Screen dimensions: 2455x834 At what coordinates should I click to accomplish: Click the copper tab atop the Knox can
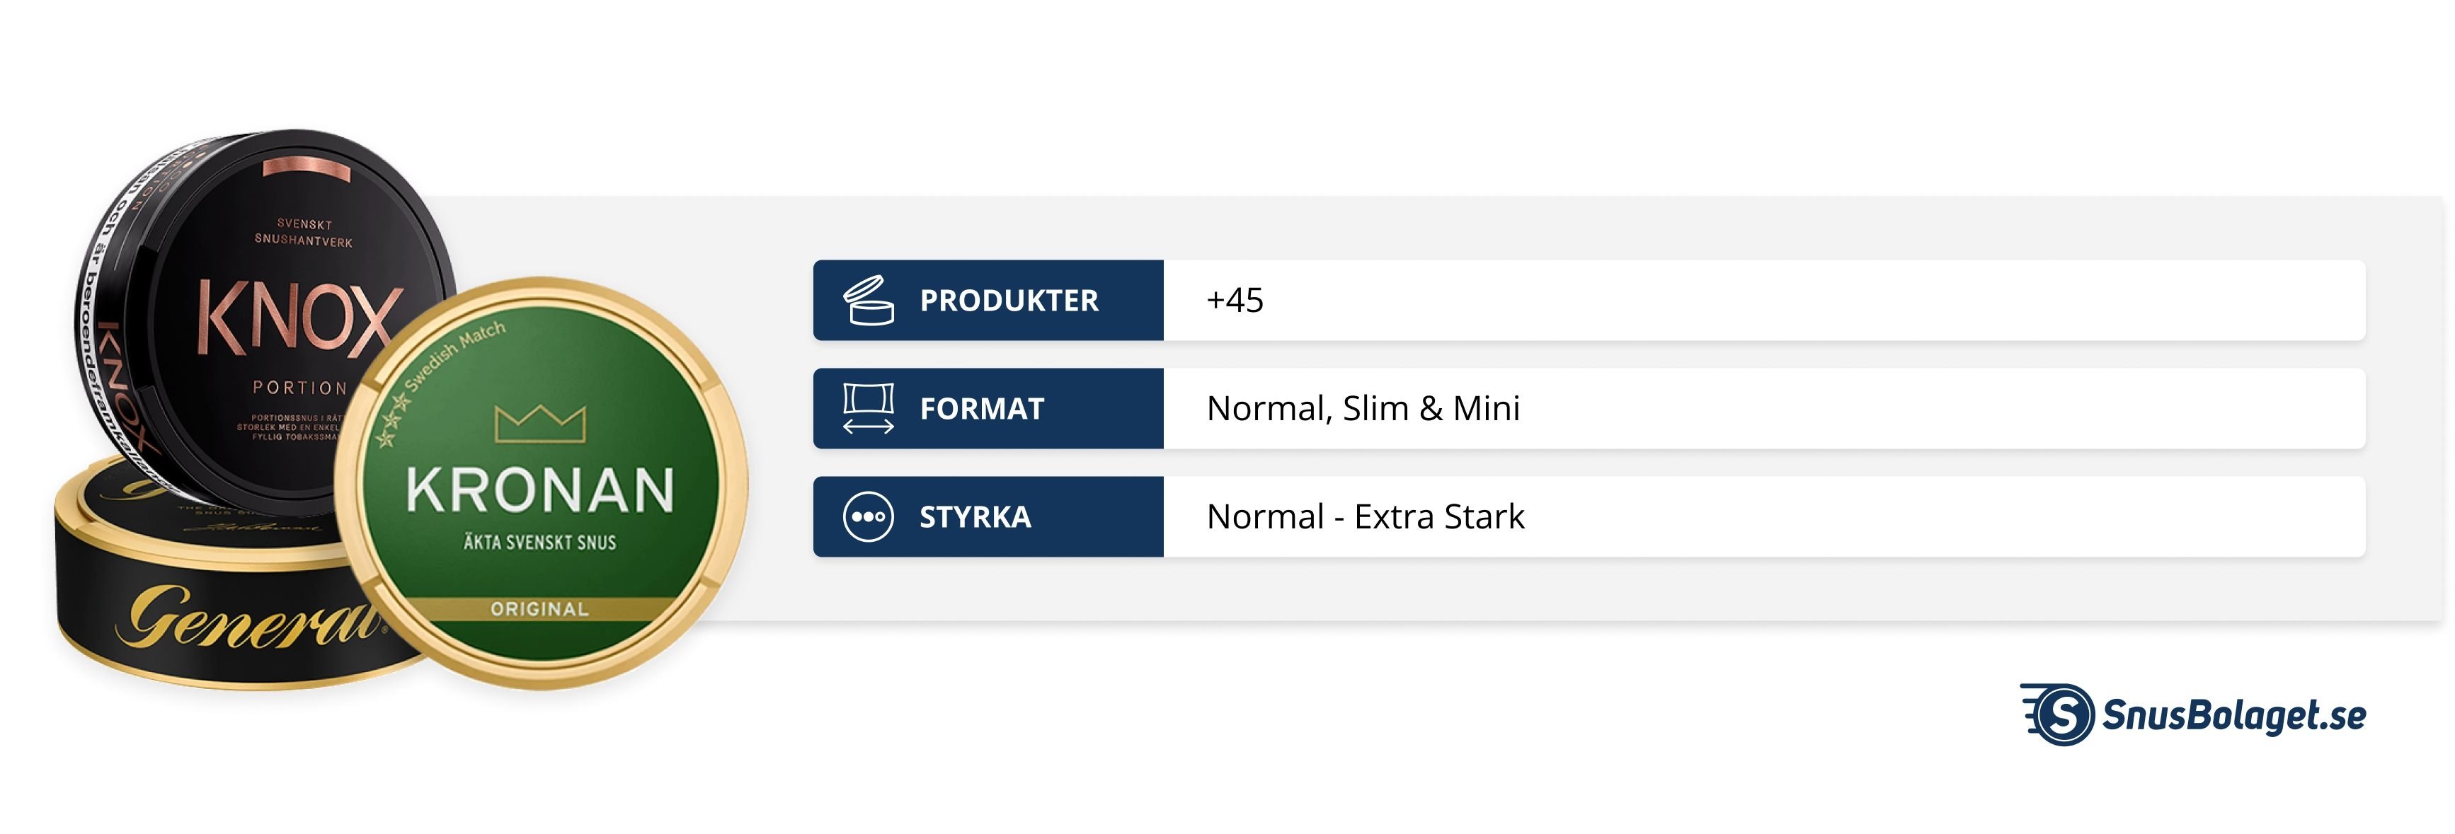307,170
